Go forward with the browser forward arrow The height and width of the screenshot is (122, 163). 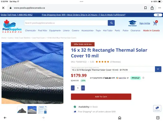43,118
